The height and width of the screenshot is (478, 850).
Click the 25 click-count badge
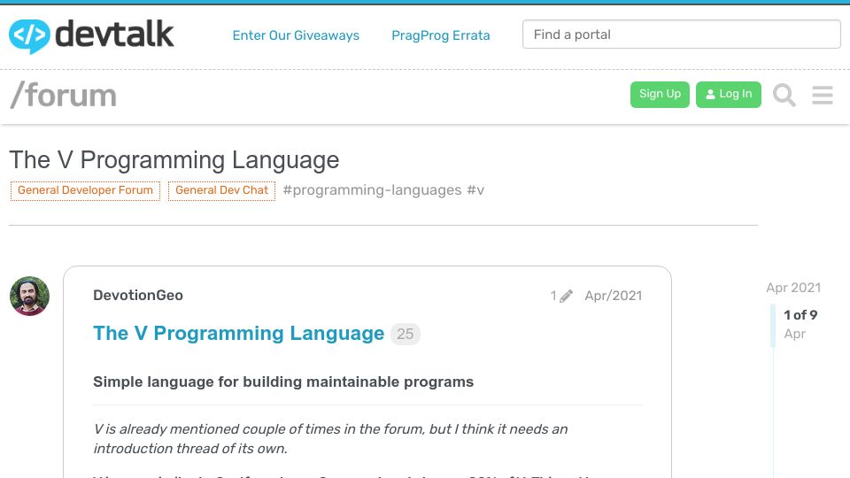click(x=405, y=334)
